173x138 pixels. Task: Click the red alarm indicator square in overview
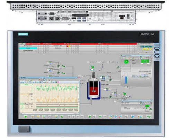coord(67,46)
